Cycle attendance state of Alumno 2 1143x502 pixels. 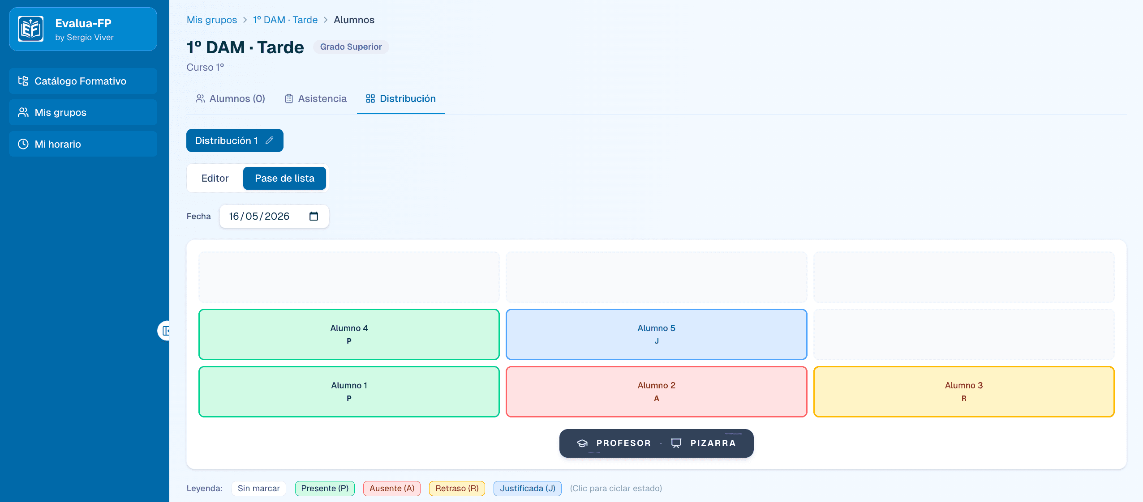(656, 391)
